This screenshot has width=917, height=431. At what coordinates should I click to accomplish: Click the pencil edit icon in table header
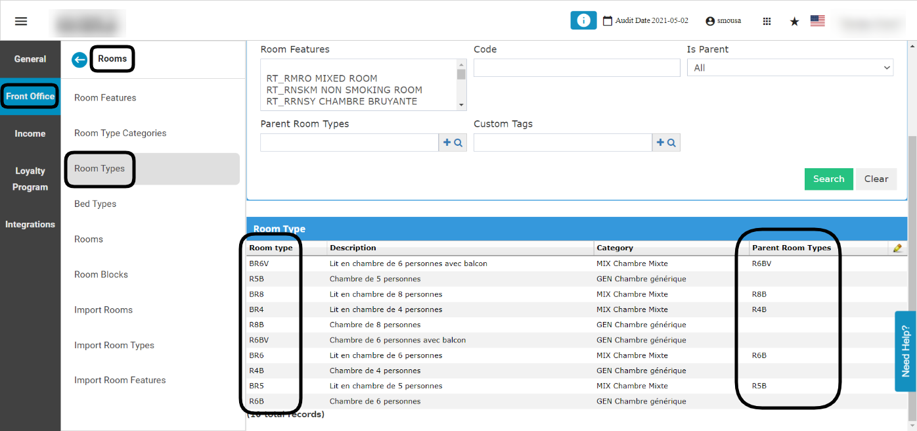click(x=897, y=248)
